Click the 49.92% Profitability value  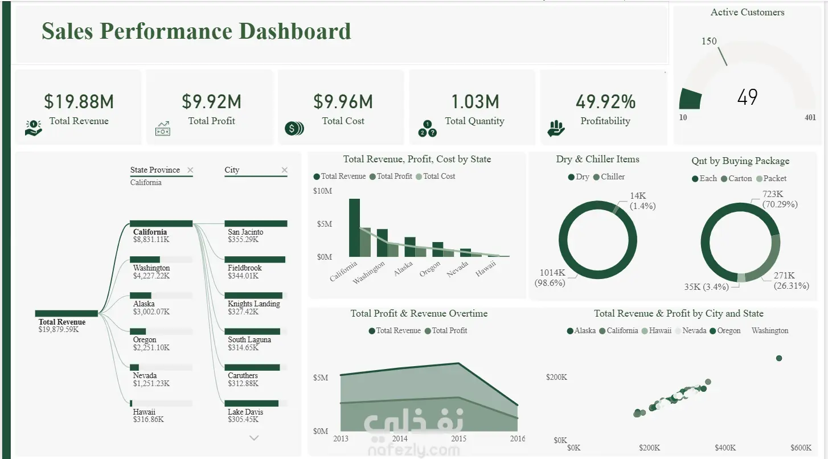pos(605,102)
